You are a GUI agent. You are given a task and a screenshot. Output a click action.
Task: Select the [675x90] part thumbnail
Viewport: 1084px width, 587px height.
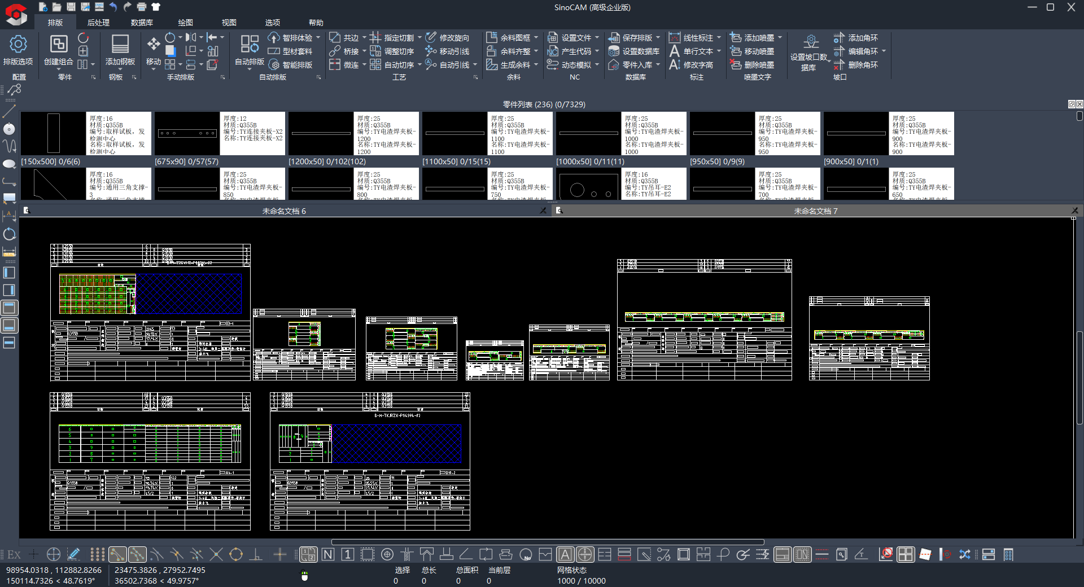point(187,134)
